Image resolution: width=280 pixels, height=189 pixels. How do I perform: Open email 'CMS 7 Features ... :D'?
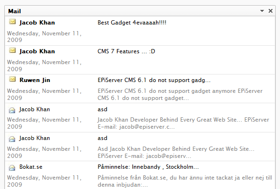tap(126, 51)
